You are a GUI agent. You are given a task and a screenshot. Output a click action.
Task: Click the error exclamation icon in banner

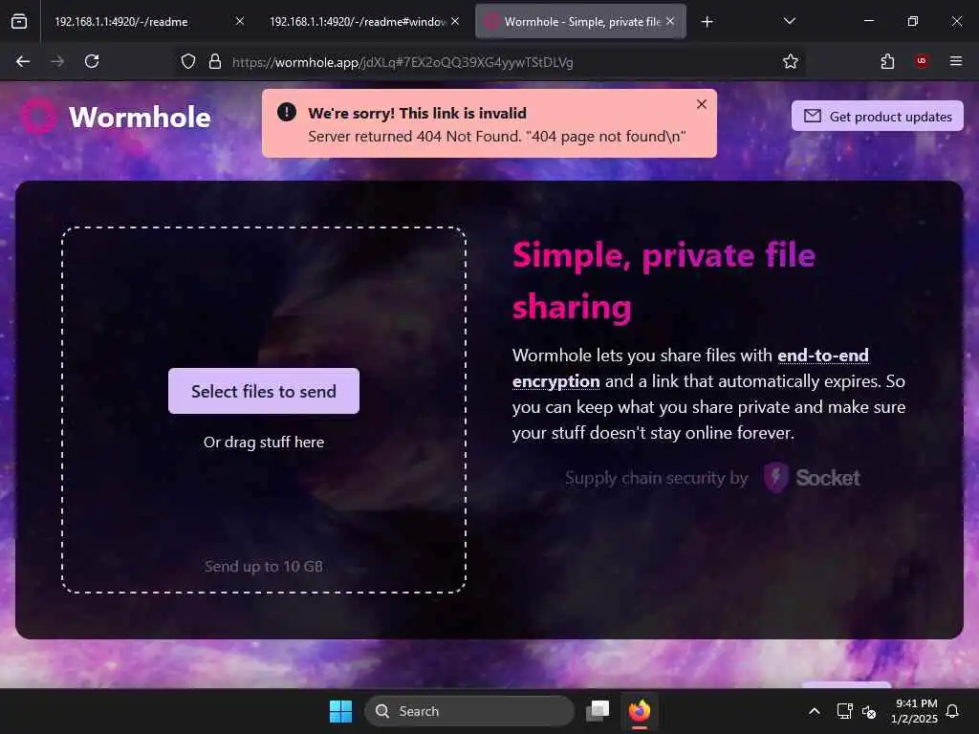[x=287, y=112]
